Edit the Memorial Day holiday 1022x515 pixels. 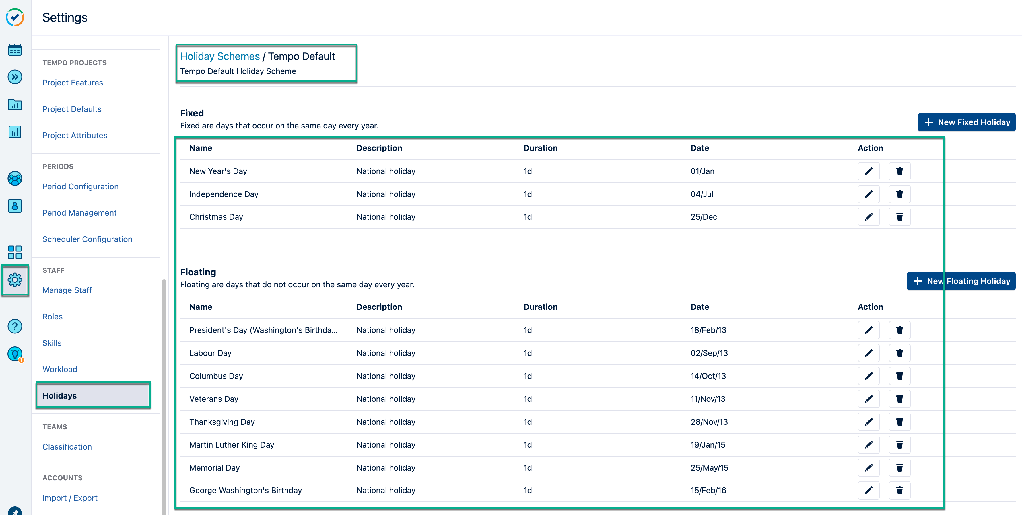(868, 468)
